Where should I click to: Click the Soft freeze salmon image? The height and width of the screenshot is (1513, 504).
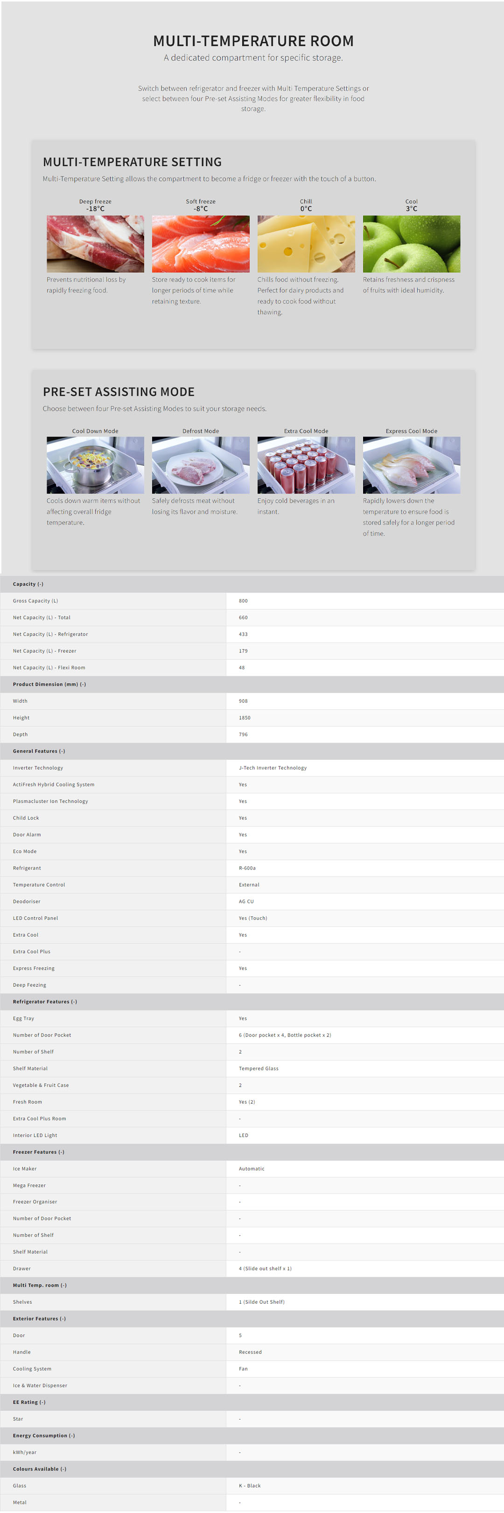pos(200,244)
